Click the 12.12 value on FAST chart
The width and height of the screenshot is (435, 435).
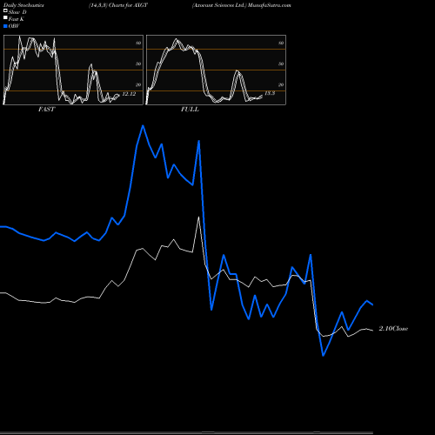129,94
